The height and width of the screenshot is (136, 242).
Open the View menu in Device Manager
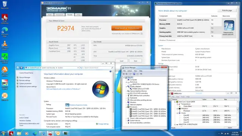tap(135, 71)
